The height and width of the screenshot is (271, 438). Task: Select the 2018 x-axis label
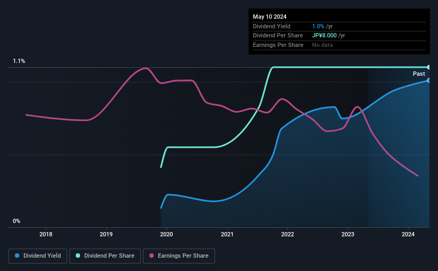(46, 234)
